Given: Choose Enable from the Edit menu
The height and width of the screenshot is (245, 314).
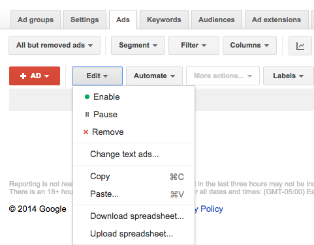Looking at the screenshot, I should click(134, 97).
